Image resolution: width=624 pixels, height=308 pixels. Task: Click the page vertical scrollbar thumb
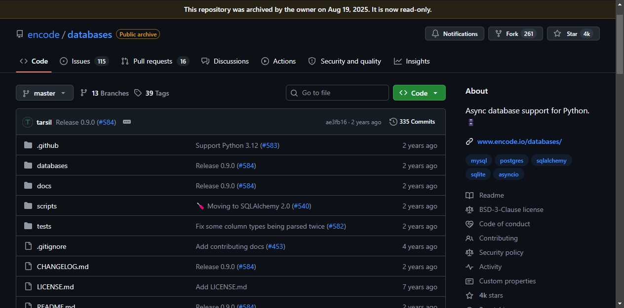coord(620,44)
